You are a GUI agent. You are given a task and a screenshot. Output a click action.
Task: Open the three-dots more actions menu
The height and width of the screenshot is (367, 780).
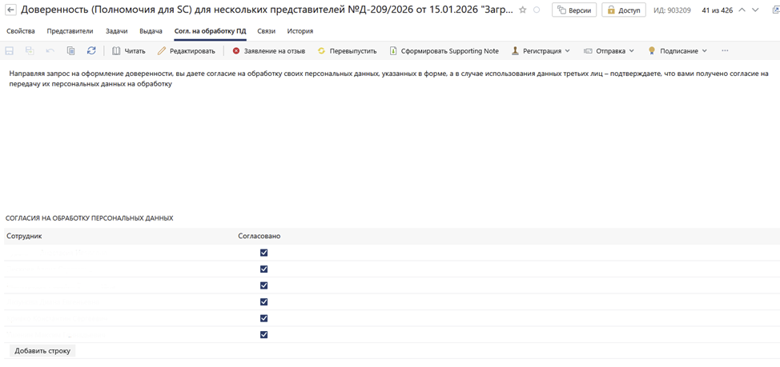(x=725, y=51)
